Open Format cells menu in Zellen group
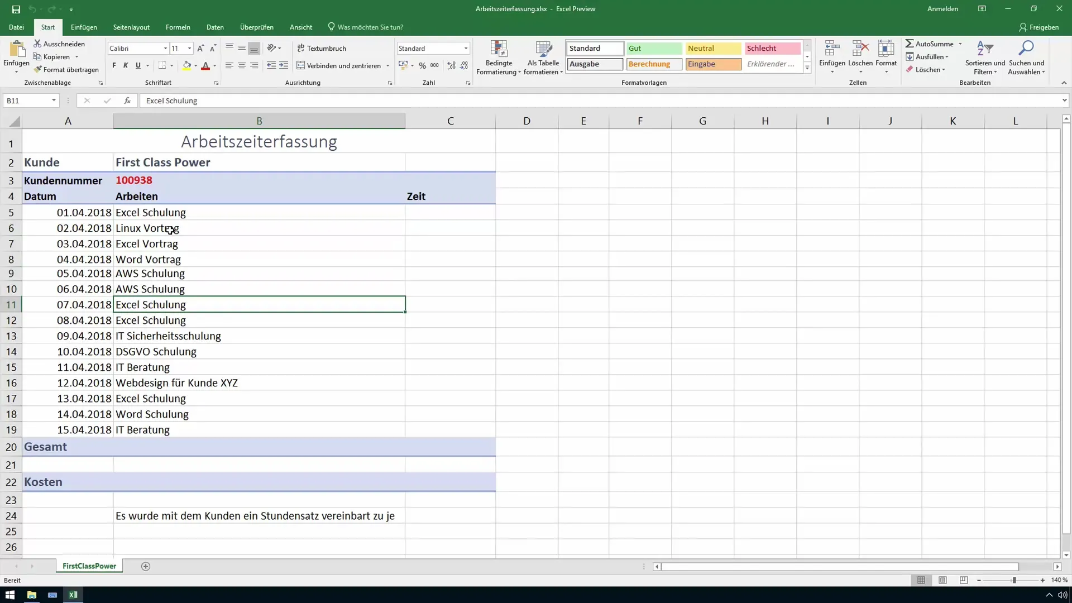Viewport: 1072px width, 603px height. coord(886,57)
